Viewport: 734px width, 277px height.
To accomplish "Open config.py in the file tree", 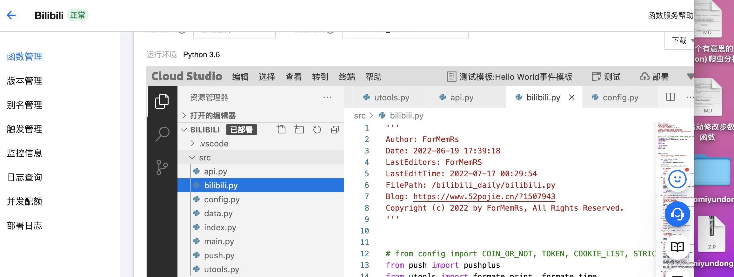I will (261, 199).
